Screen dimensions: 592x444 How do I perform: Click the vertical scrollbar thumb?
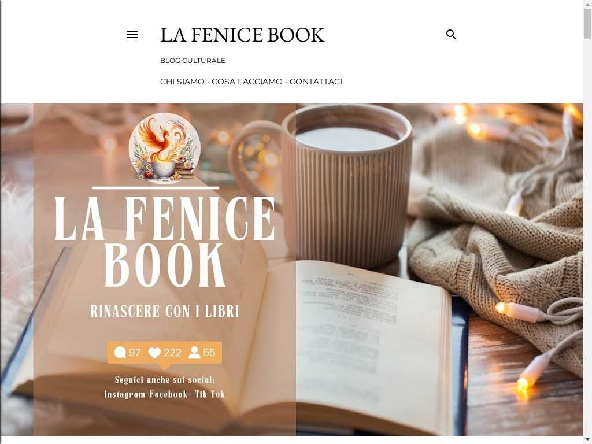(x=588, y=23)
